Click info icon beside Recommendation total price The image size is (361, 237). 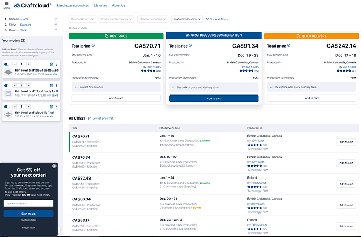coord(190,46)
